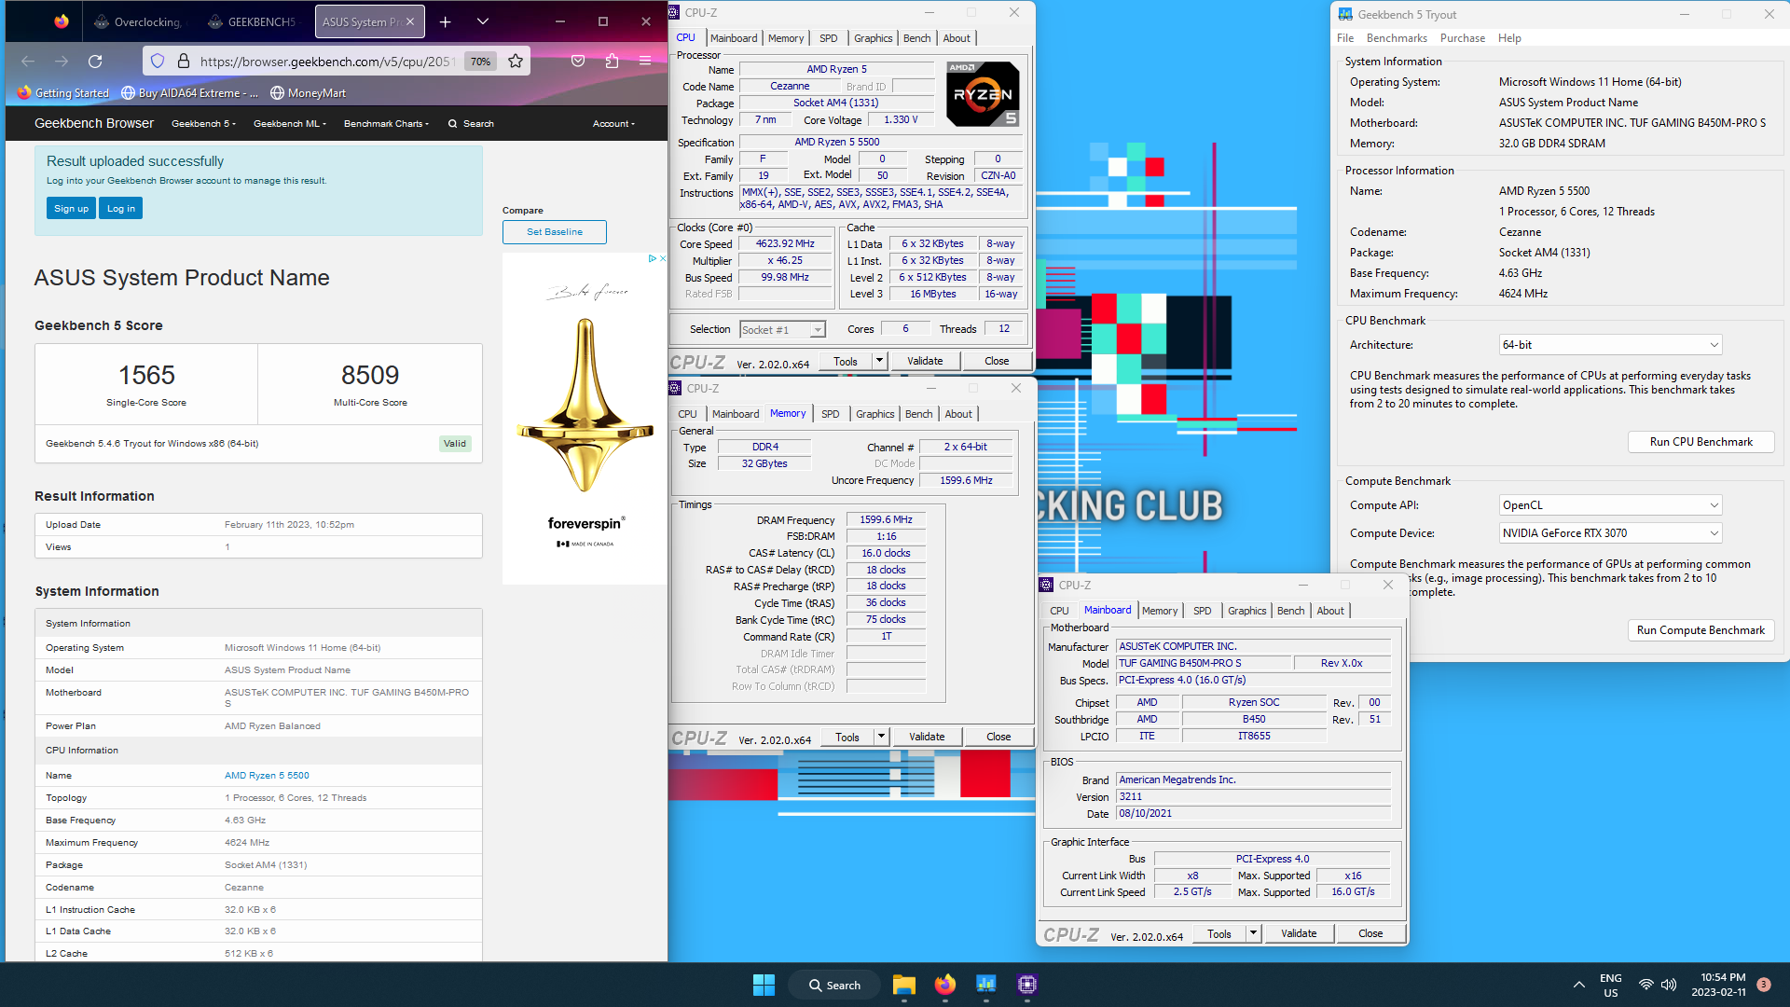The image size is (1790, 1007).
Task: Click Validate in the CPU-Z CPU window
Action: point(925,361)
